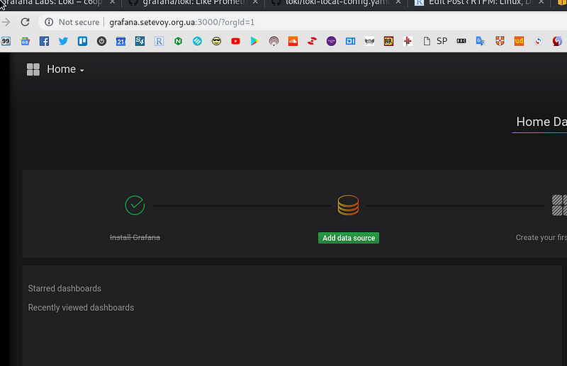567x366 pixels.
Task: Open the sunglasses smiley bookmark
Action: pyautogui.click(x=217, y=41)
